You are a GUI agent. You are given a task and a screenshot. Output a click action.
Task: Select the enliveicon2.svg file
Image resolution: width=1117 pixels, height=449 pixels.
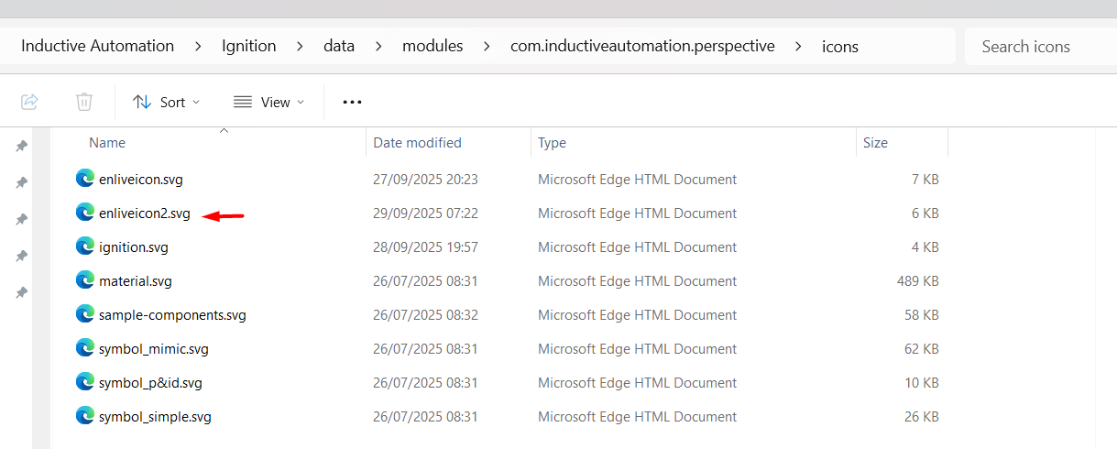145,214
